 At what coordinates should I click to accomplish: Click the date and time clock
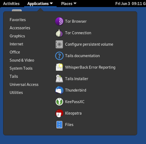(130, 4)
